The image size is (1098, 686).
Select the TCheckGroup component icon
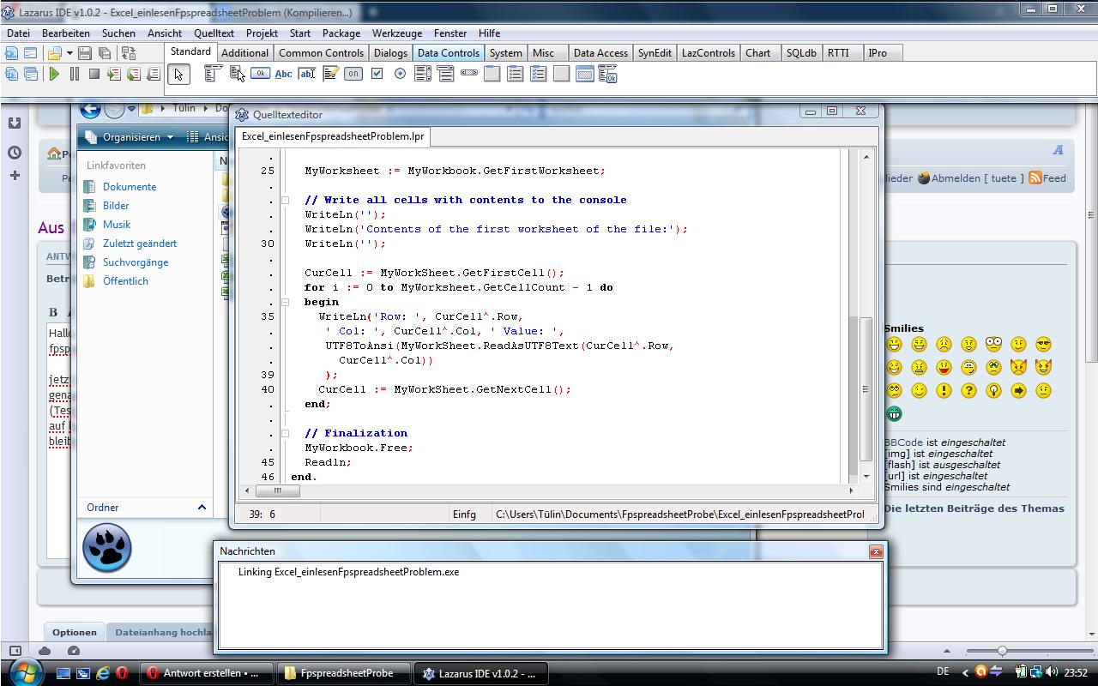click(x=539, y=75)
